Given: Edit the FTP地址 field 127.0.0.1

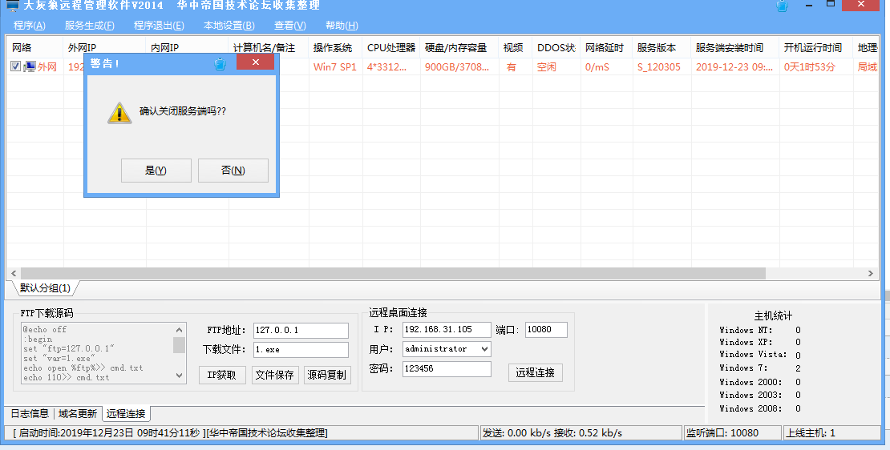Looking at the screenshot, I should 301,331.
